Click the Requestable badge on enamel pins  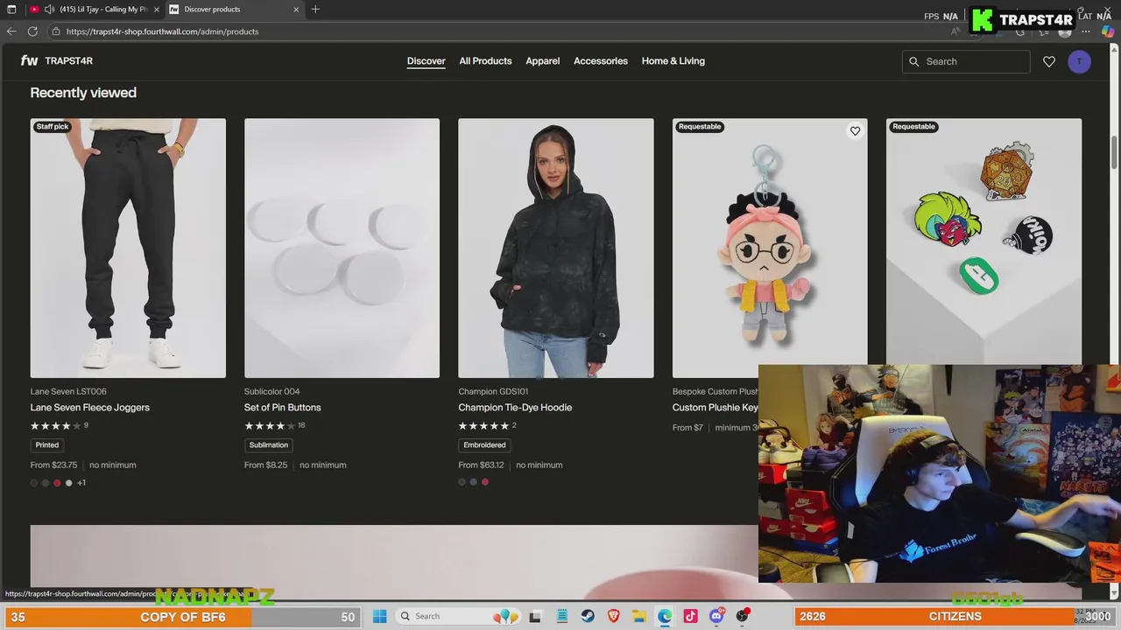pos(913,127)
